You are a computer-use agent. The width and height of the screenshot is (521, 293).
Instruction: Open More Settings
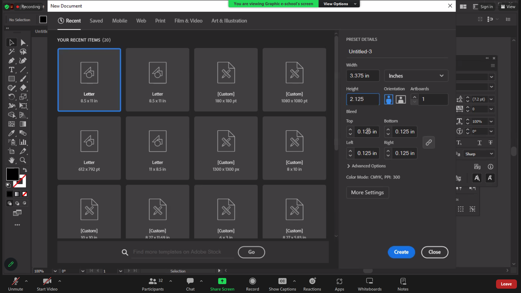pos(367,192)
